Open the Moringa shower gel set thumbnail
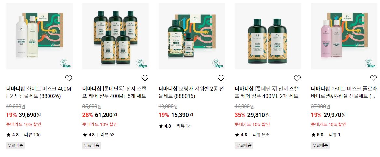Image resolution: width=380 pixels, height=157 pixels. 192,36
